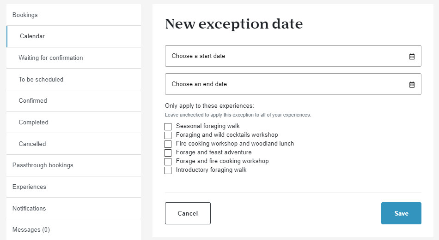Enable Forage and feast adventure checkbox
Image resolution: width=439 pixels, height=240 pixels.
tap(168, 153)
